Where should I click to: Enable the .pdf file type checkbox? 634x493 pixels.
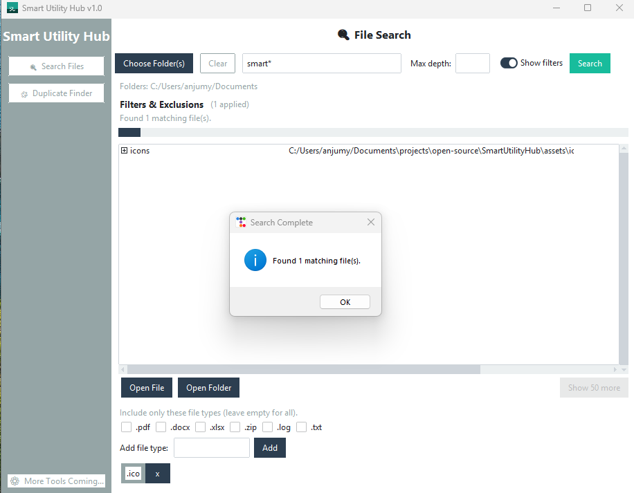coord(126,427)
